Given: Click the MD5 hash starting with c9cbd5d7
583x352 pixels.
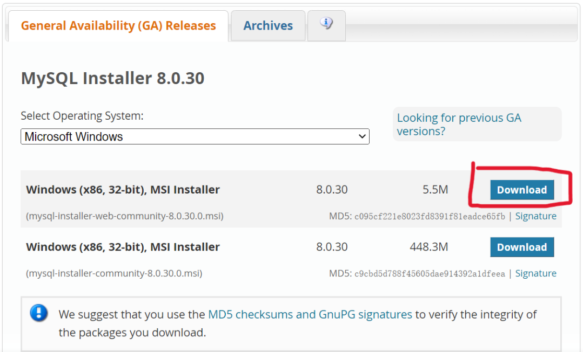Looking at the screenshot, I should pyautogui.click(x=430, y=274).
